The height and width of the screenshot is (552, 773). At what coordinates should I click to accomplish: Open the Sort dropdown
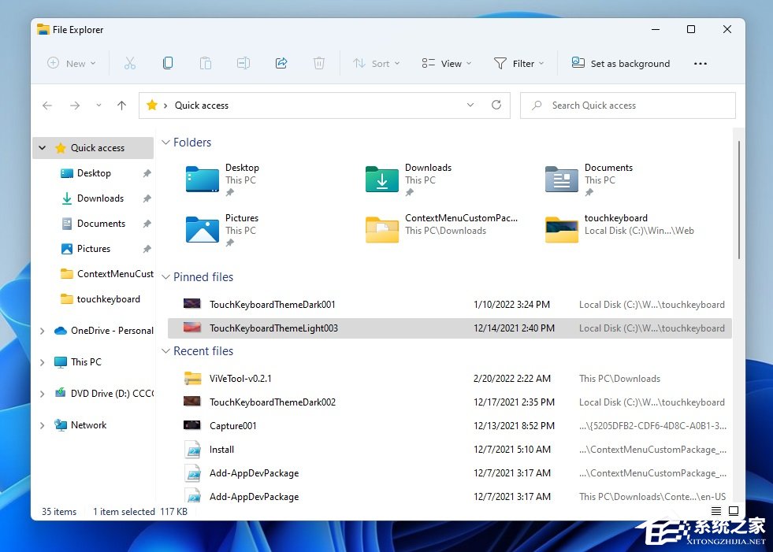click(376, 63)
